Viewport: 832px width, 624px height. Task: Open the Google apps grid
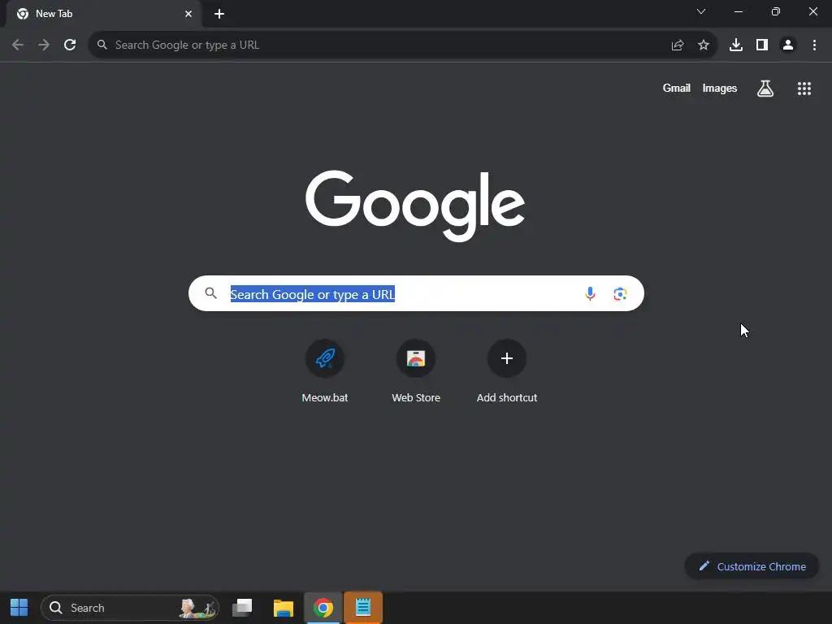(x=804, y=89)
